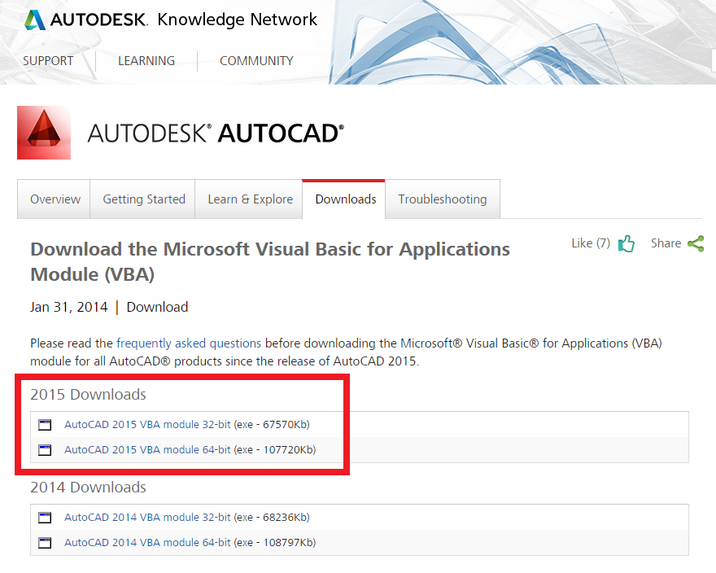Click the Like (7) text
The image size is (716, 573).
591,243
